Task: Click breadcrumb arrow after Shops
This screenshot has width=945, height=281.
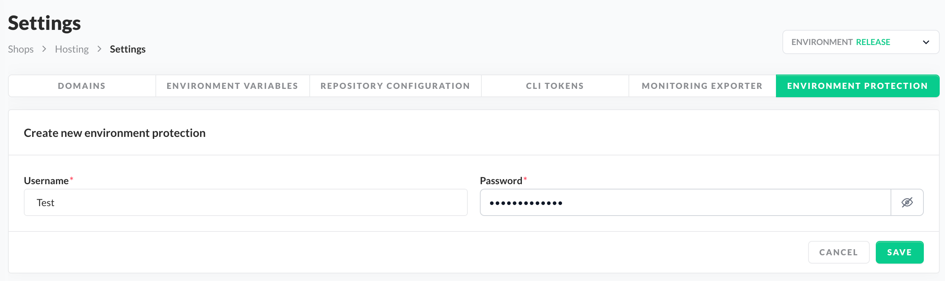Action: coord(44,49)
